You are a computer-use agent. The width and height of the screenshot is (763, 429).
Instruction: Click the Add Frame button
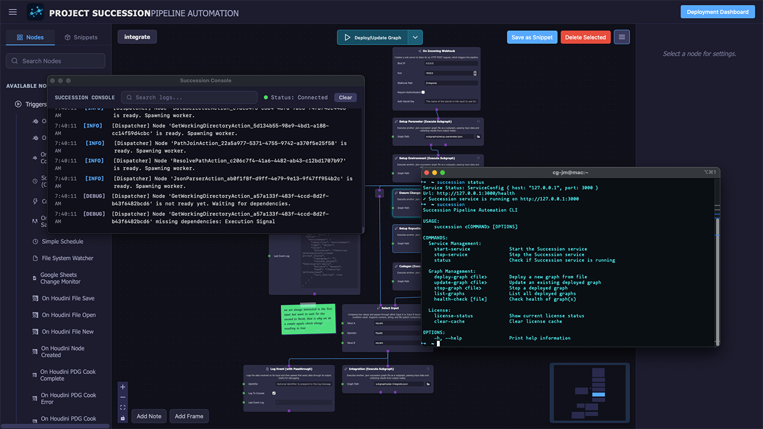point(188,416)
